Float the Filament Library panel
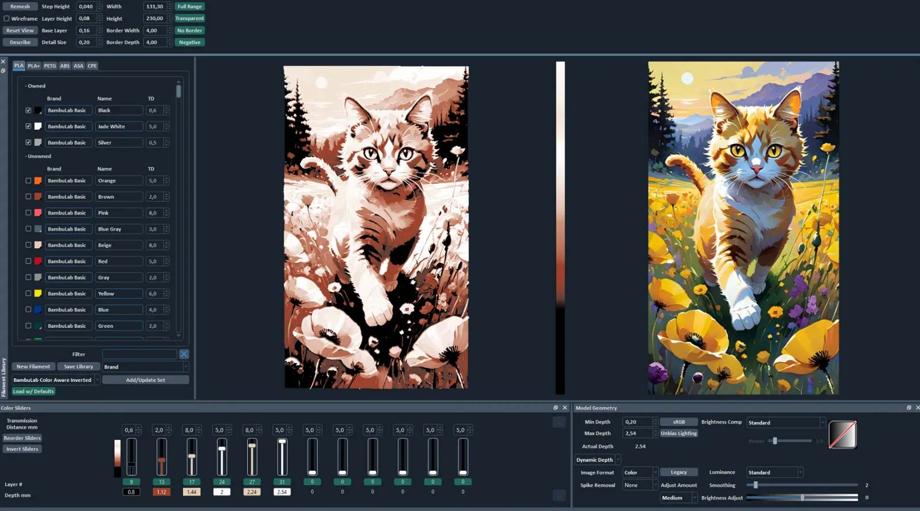Viewport: 920px width, 511px height. [x=3, y=71]
